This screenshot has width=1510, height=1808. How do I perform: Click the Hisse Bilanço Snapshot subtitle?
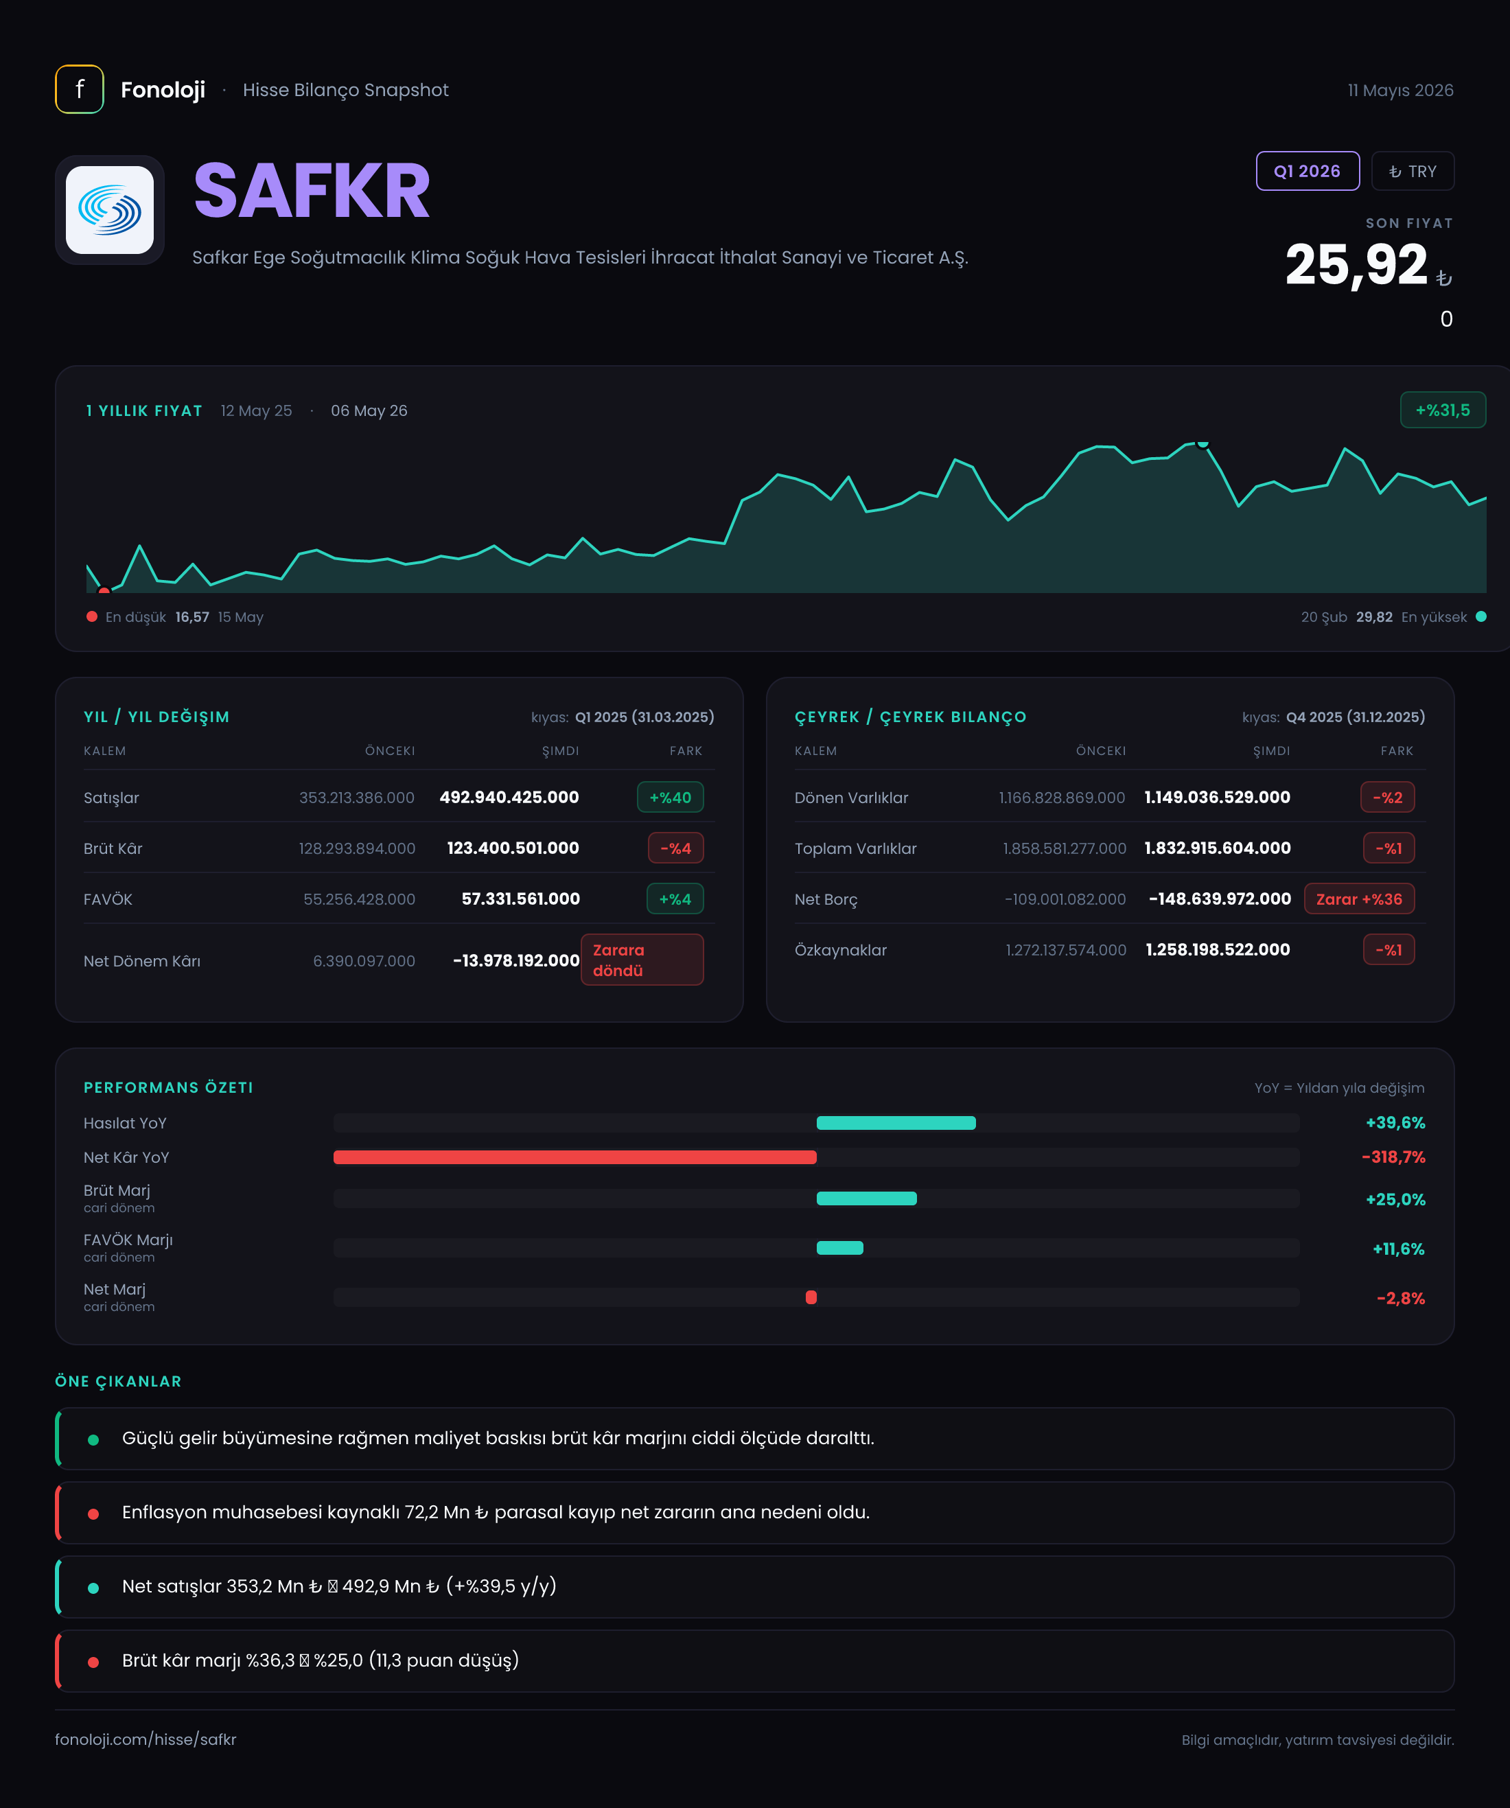(x=345, y=89)
